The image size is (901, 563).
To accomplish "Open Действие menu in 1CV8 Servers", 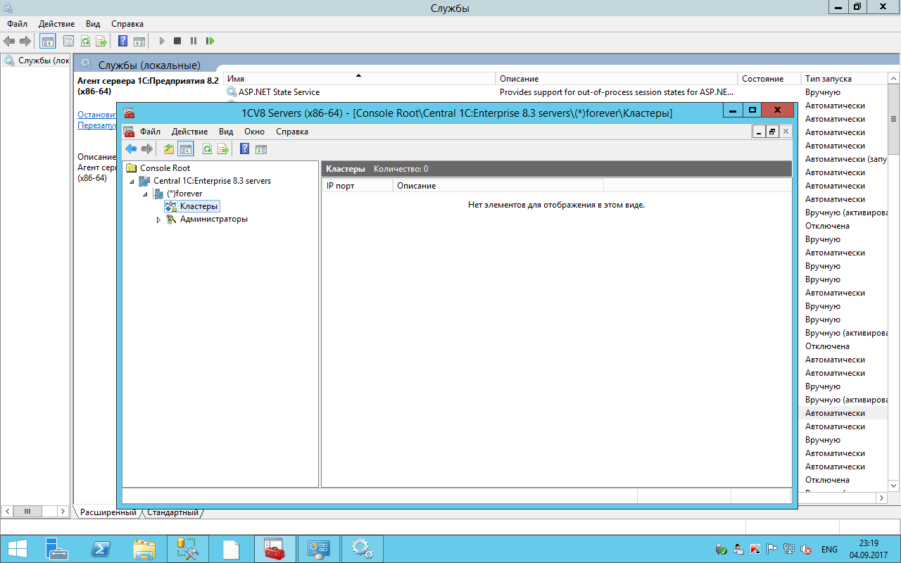I will [x=189, y=132].
